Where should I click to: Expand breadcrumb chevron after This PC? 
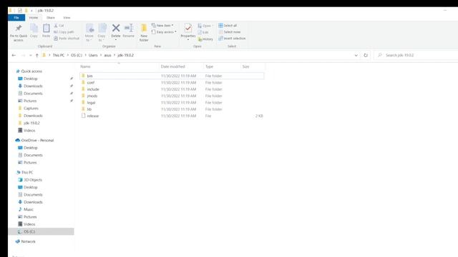[x=67, y=55]
